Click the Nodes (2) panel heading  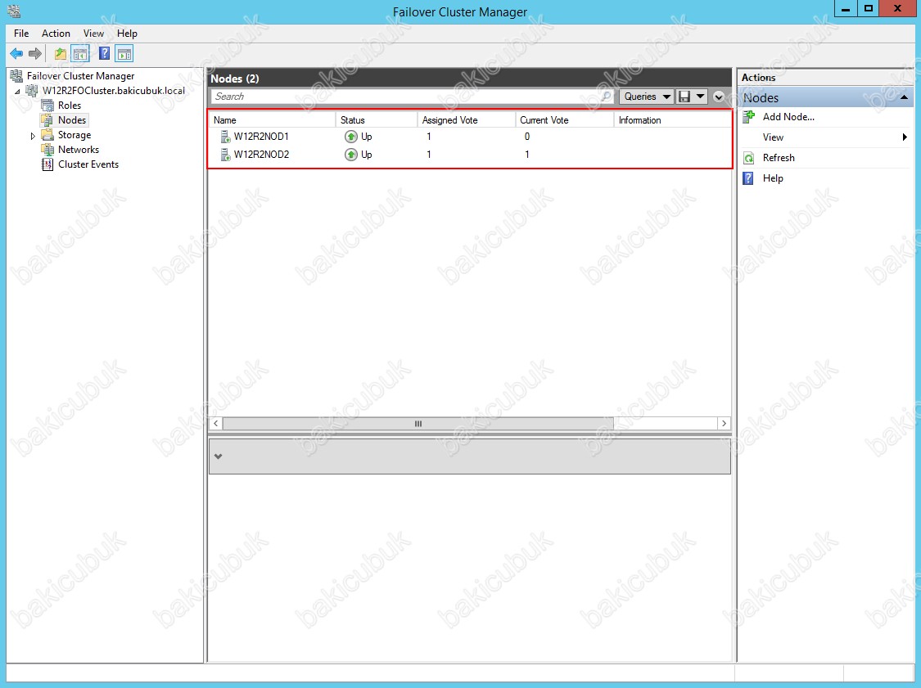[235, 79]
